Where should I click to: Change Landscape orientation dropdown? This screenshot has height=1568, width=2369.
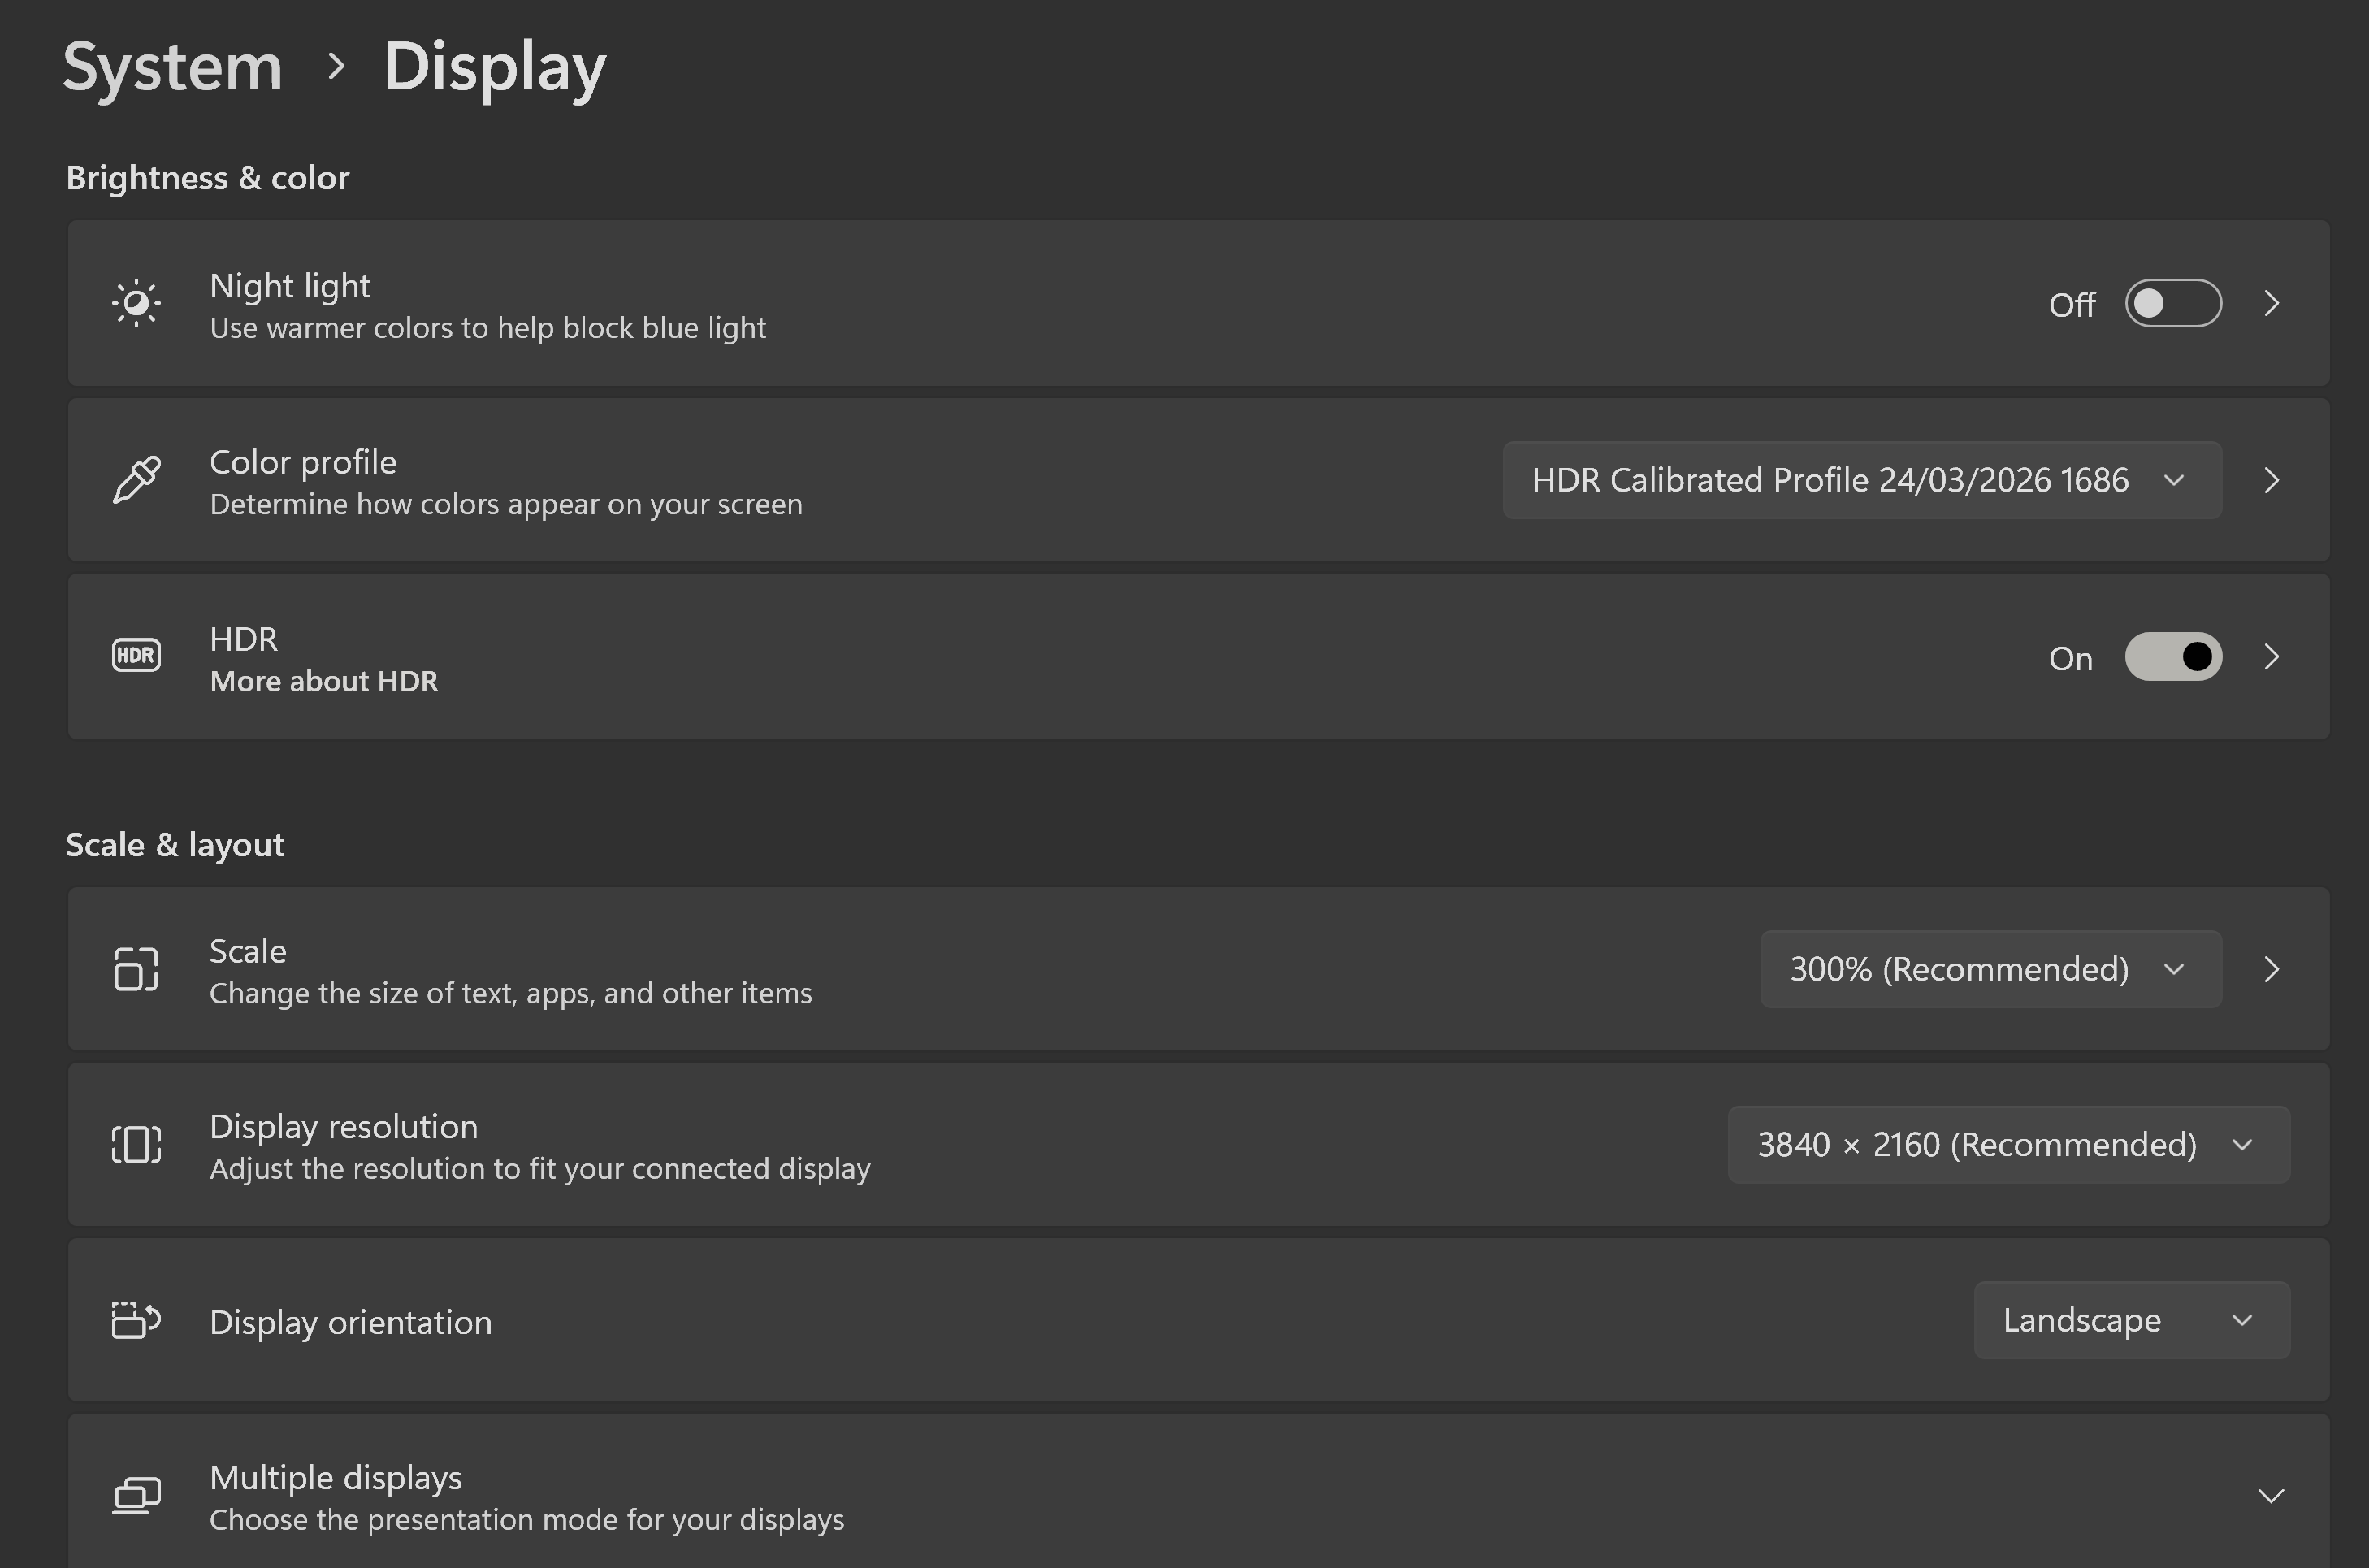tap(2131, 1320)
